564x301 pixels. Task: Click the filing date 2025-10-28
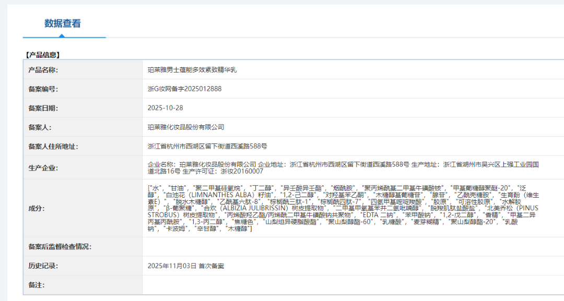(x=166, y=108)
